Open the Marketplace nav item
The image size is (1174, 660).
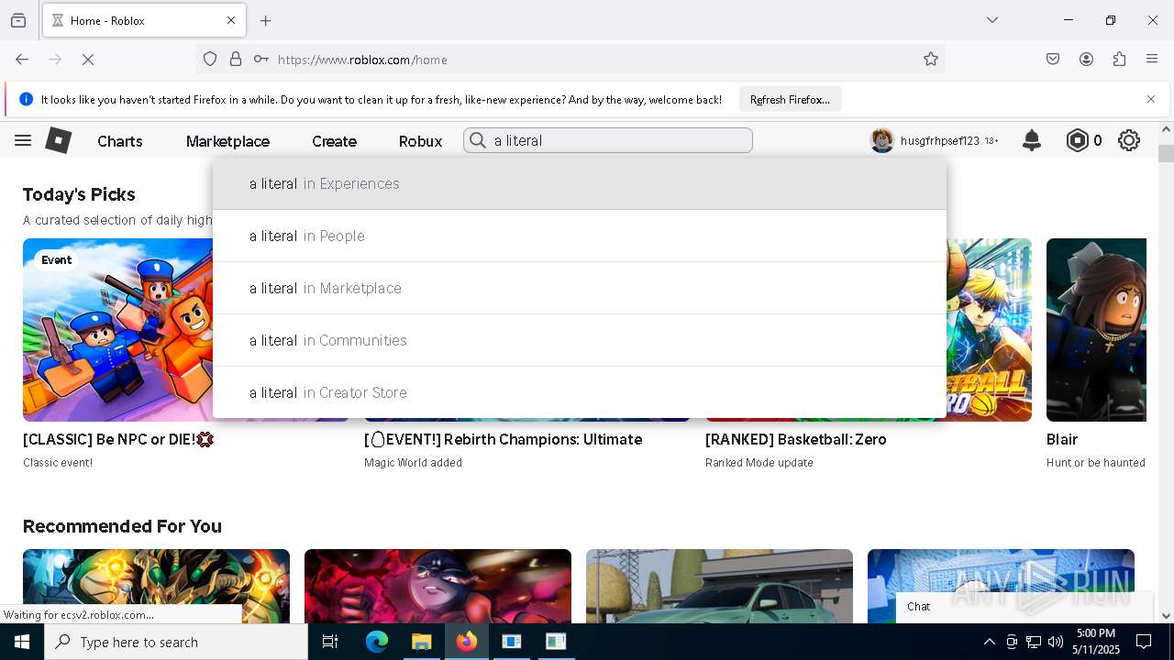coord(227,141)
